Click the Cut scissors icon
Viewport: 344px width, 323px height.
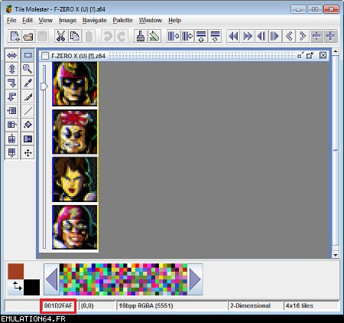pyautogui.click(x=60, y=36)
